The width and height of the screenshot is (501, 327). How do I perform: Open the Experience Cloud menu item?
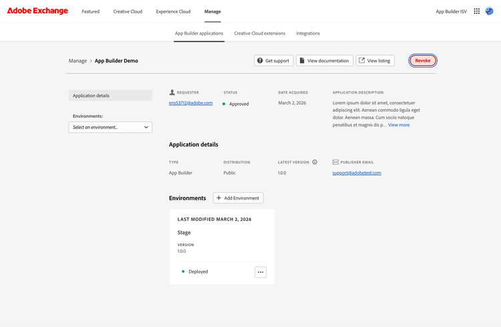pos(173,11)
